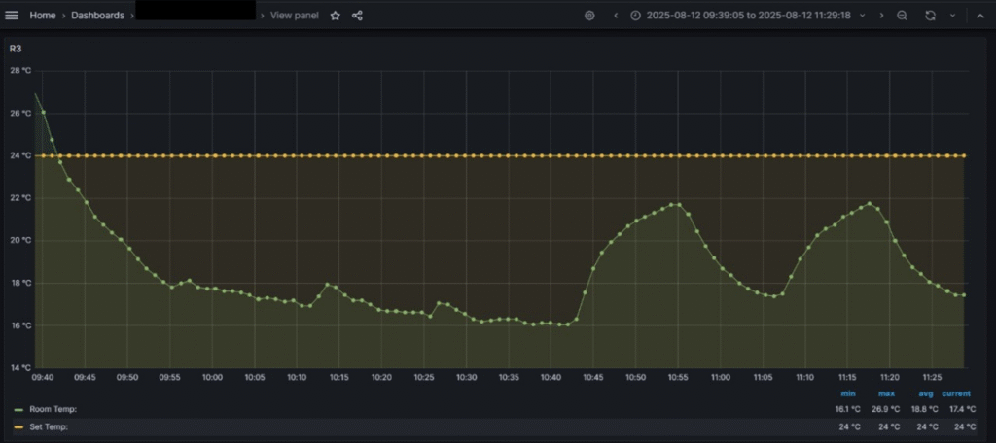The image size is (996, 443).
Task: Click the 10:00 x-axis label
Action: tap(212, 377)
